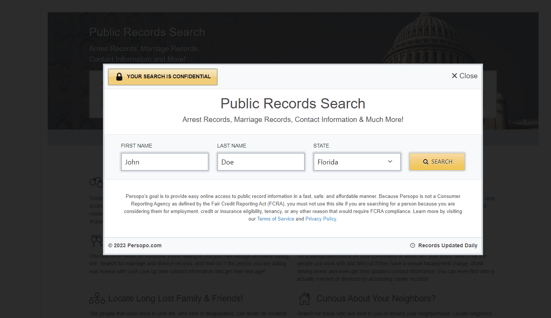Click the family tree icon beside Locate Long Lost Family
The width and height of the screenshot is (551, 318).
[97, 298]
